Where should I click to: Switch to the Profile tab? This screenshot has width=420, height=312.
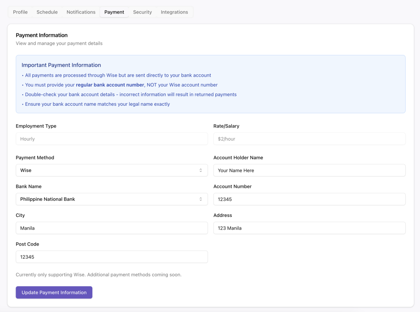pos(20,12)
